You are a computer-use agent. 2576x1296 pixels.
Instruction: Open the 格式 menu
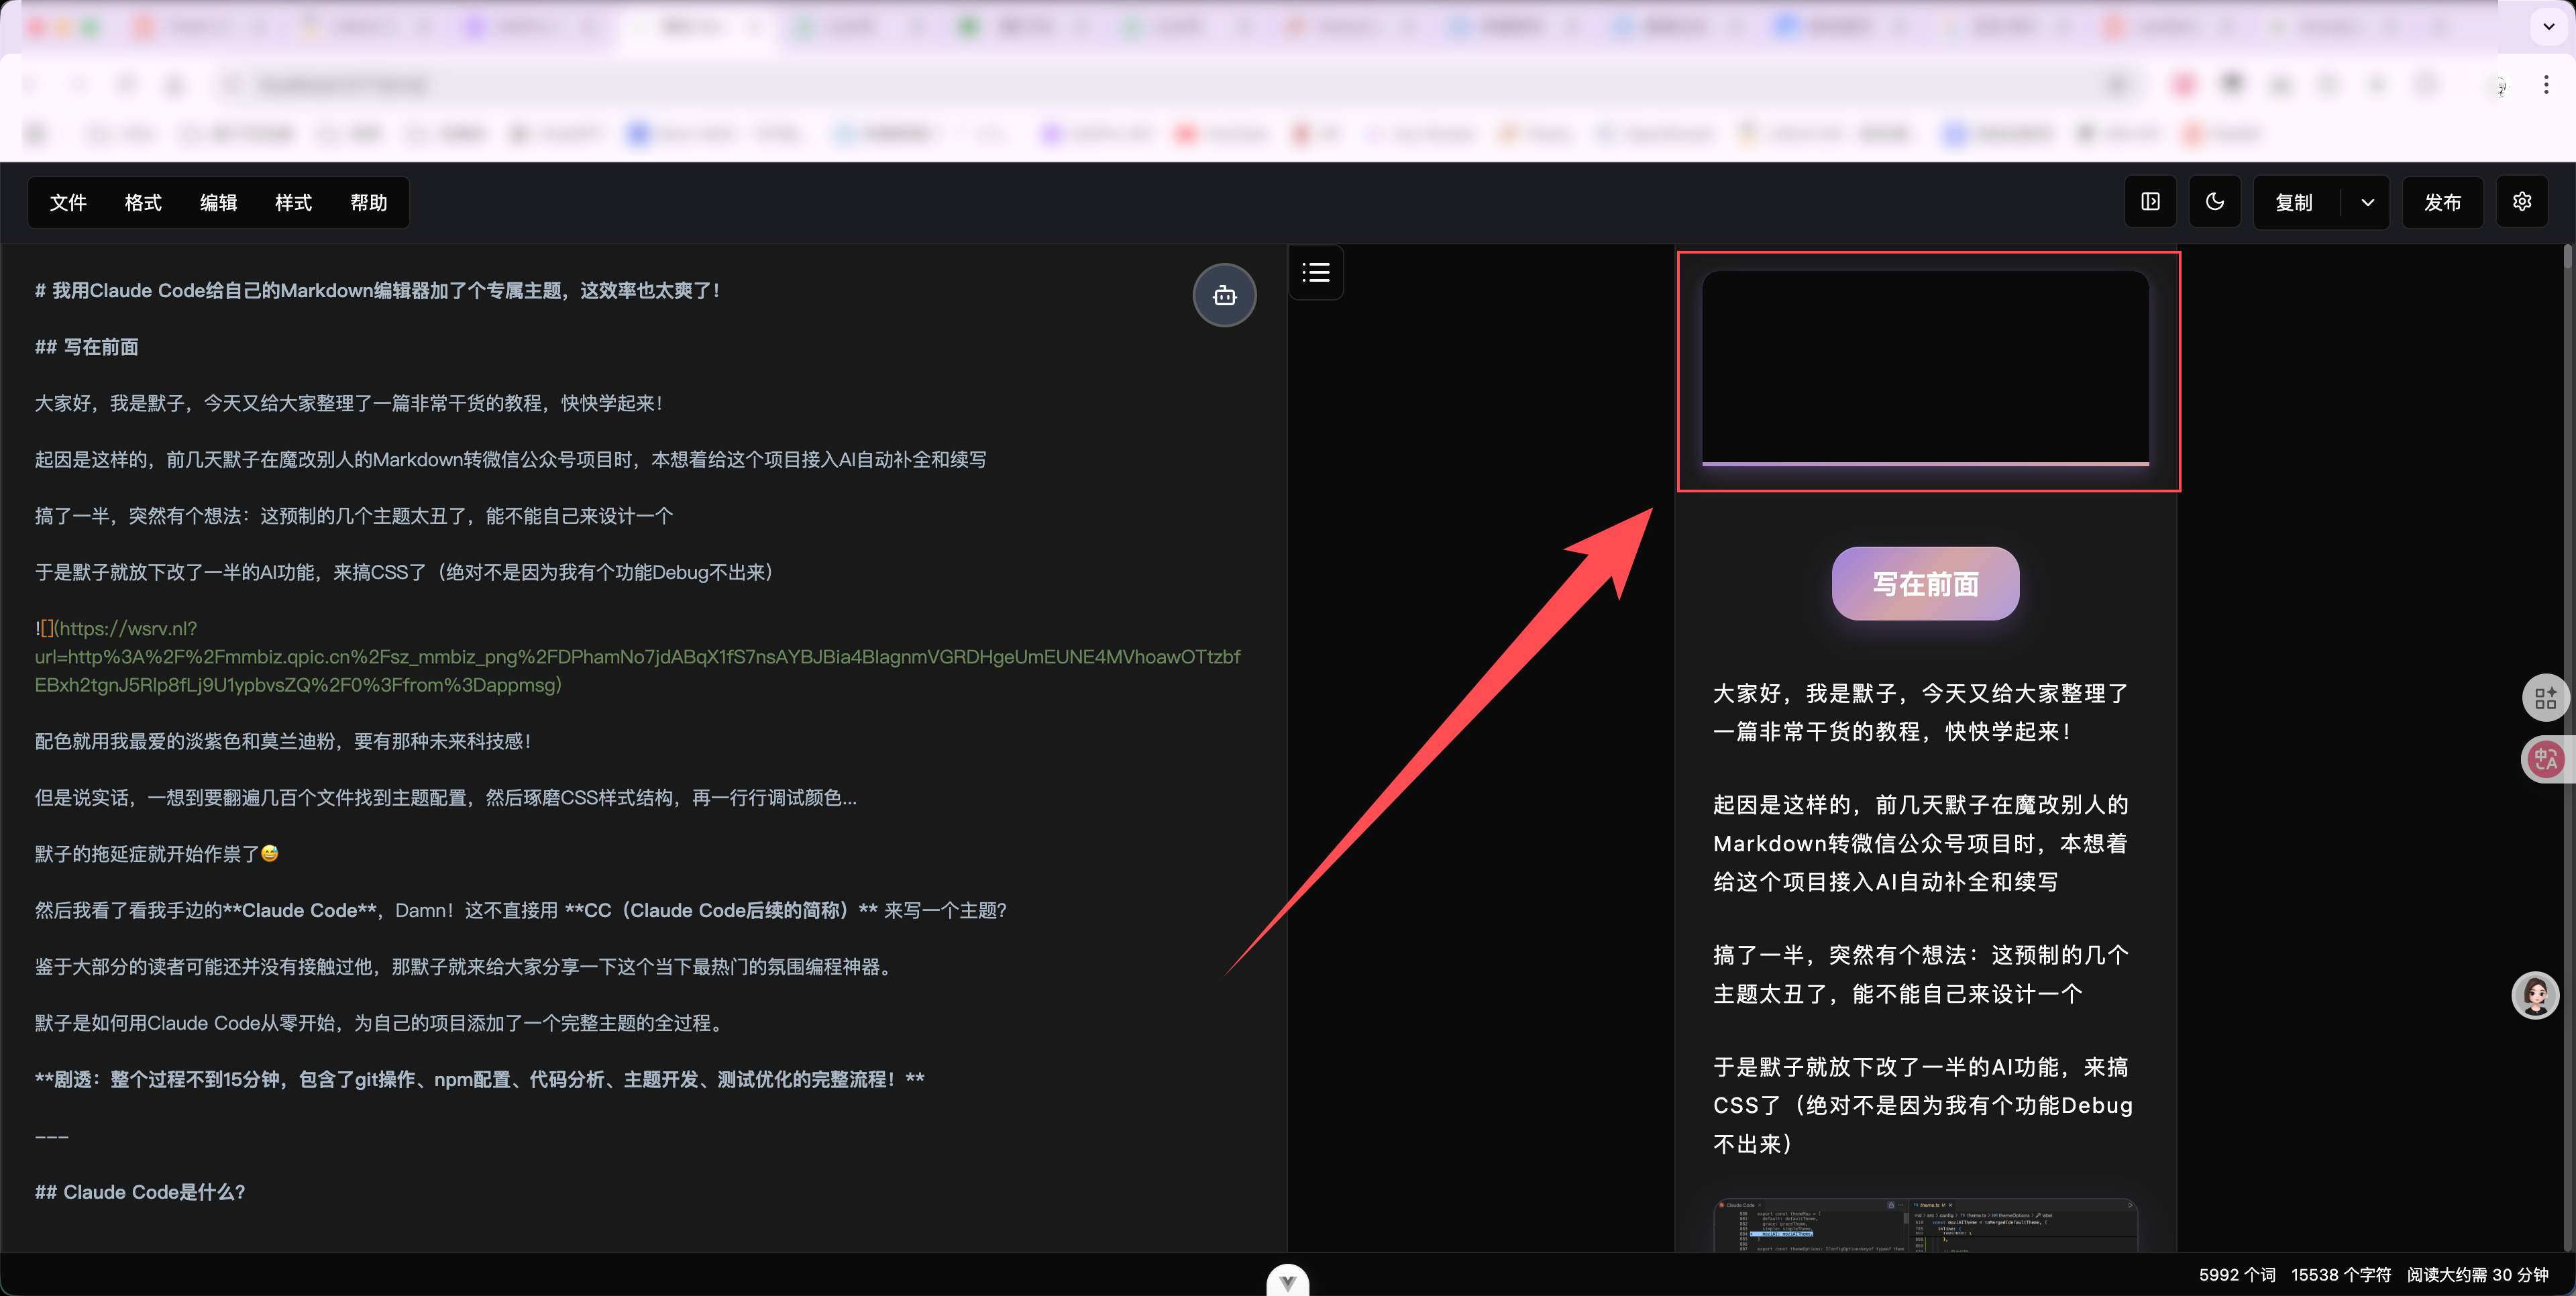[x=143, y=203]
